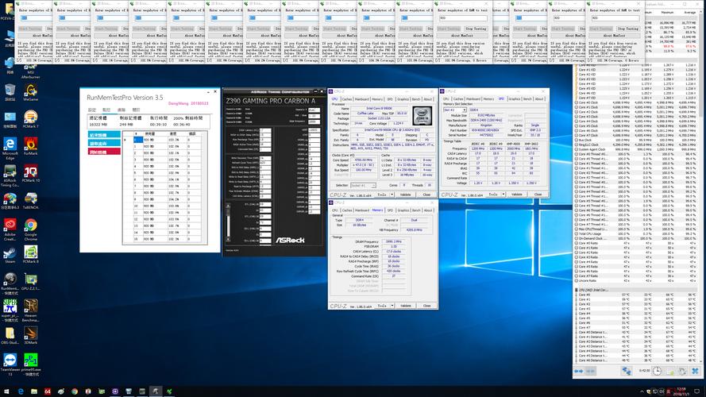Launch FurMark desktop icon
The image size is (706, 397).
point(31,146)
